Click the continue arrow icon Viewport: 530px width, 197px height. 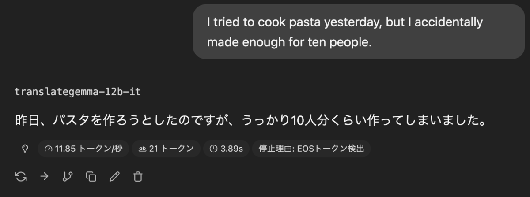coord(45,177)
